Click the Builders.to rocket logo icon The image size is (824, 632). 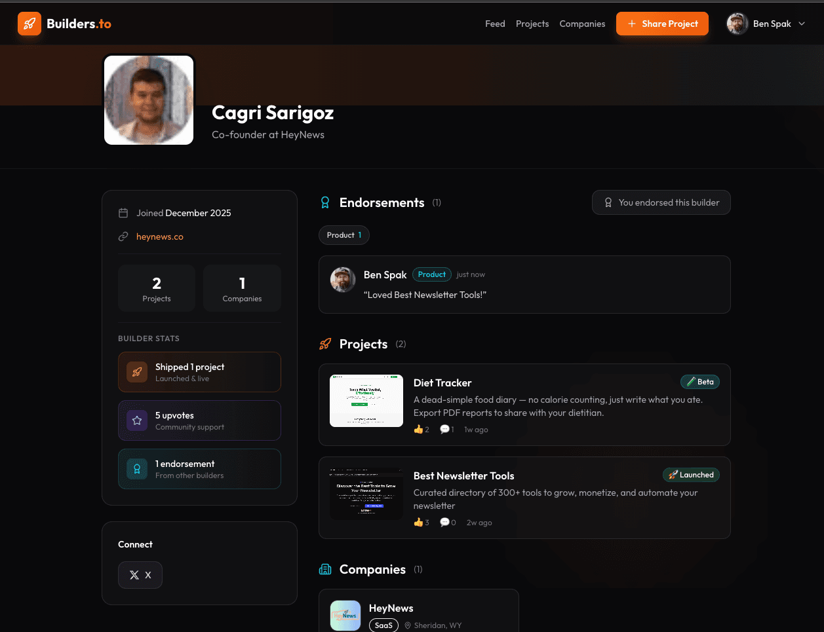[29, 24]
